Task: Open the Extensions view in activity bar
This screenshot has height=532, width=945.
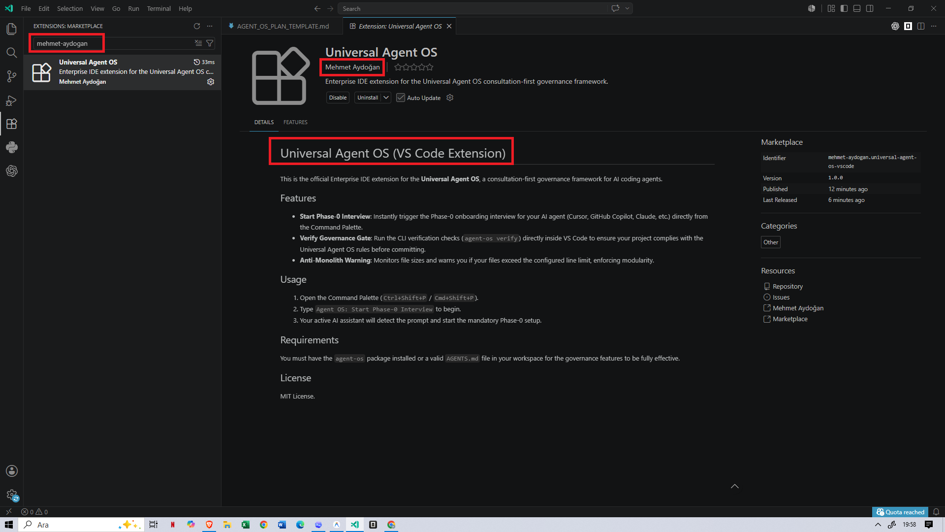Action: (x=12, y=124)
